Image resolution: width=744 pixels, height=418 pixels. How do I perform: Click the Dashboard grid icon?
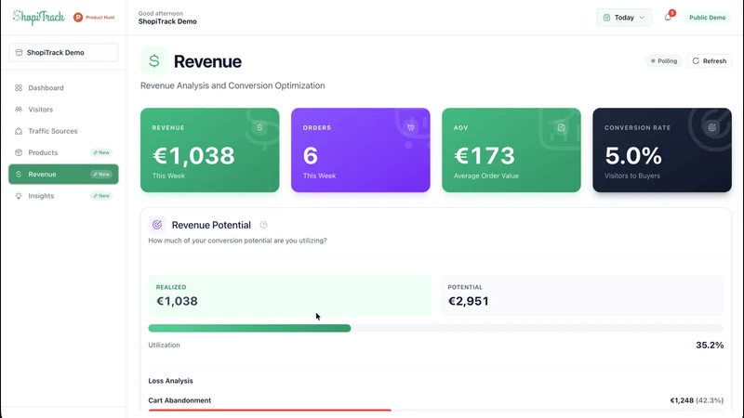(19, 87)
